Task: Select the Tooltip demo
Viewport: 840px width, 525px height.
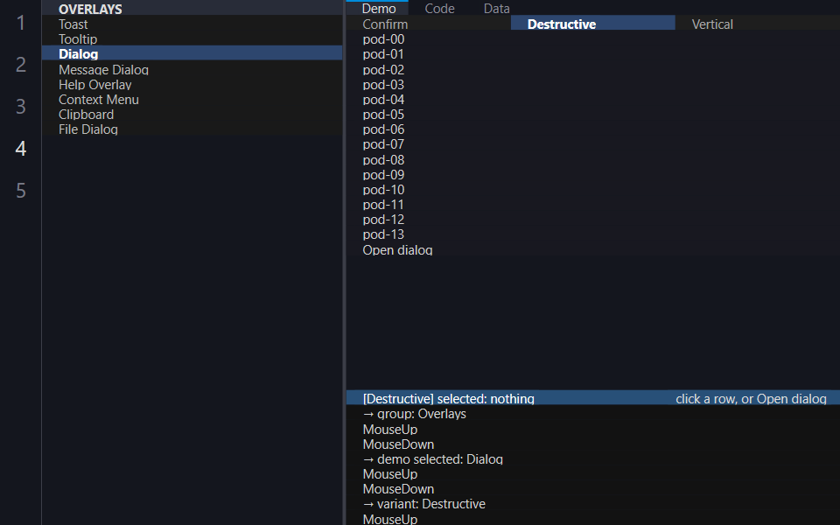Action: tap(192, 39)
